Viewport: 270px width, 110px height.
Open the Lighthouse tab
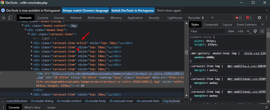coord(175,18)
